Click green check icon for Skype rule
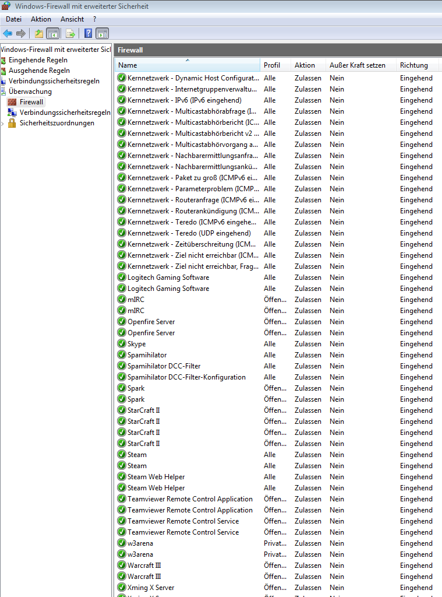This screenshot has height=597, width=442. 121,343
